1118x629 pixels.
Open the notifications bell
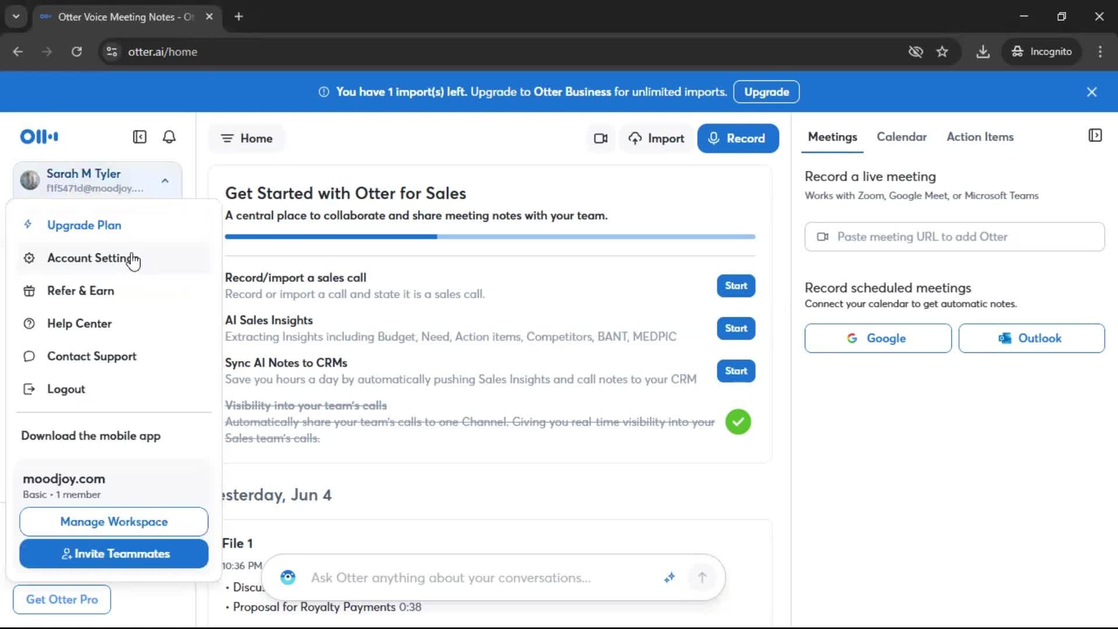pyautogui.click(x=169, y=137)
